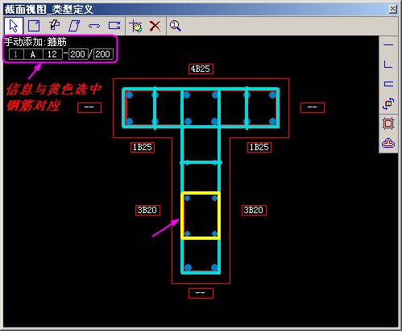Edit the stirrup diameter field 12

pyautogui.click(x=52, y=54)
